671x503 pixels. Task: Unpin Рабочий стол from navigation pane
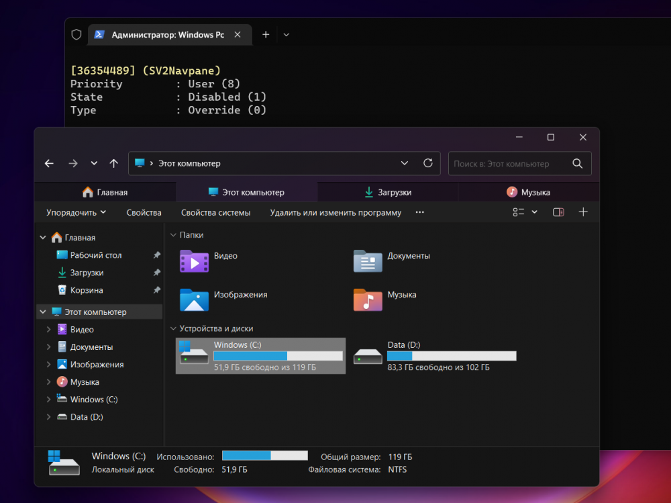(x=156, y=255)
